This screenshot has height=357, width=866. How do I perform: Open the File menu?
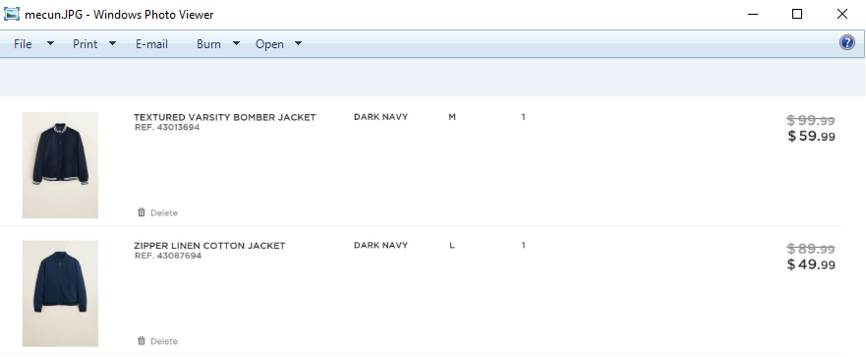coord(23,44)
